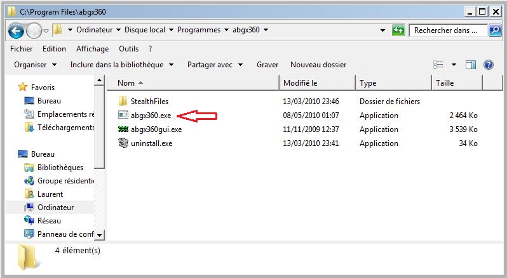Viewport: 507px width, 278px height.
Task: Click the uninstall.exe file name
Action: 151,143
